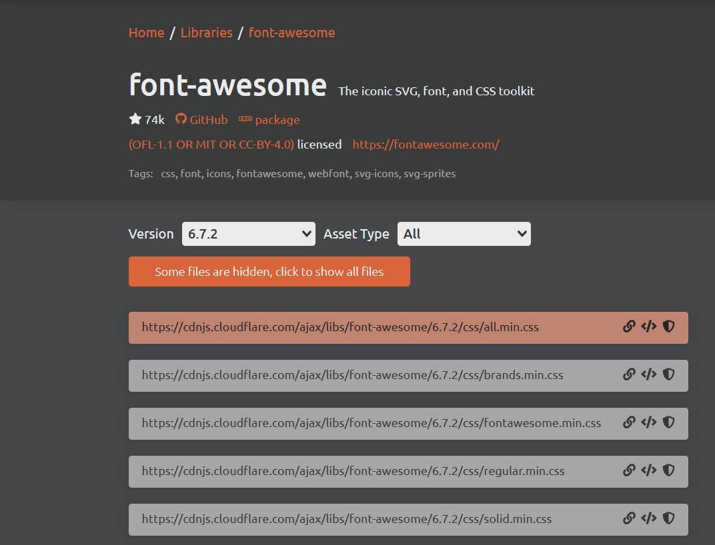Image resolution: width=715 pixels, height=545 pixels.
Task: Click the 74k star count
Action: [155, 120]
